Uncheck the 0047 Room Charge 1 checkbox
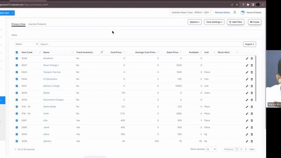The width and height of the screenshot is (281, 158). point(17,65)
